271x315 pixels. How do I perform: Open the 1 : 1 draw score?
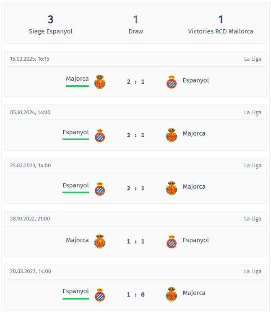pyautogui.click(x=135, y=241)
